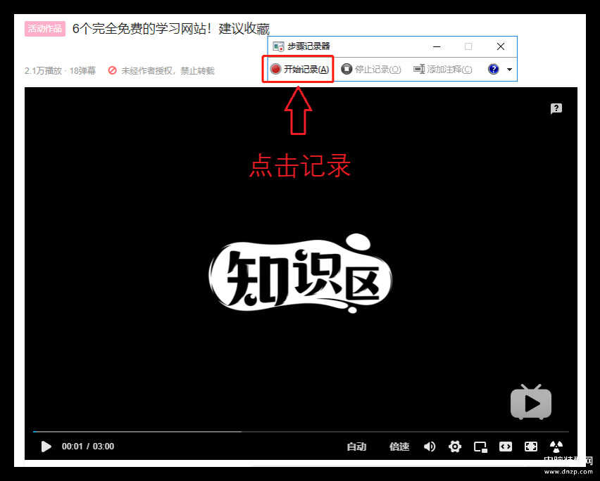Mute the video using the speaker icon
This screenshot has height=481, width=600.
click(430, 447)
